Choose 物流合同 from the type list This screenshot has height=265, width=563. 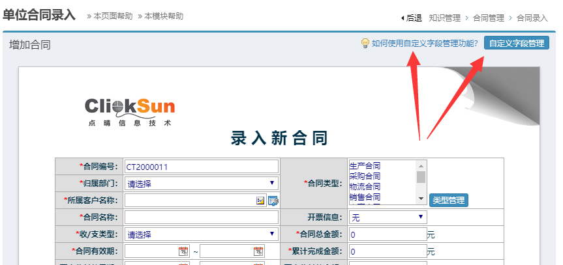[x=365, y=186]
